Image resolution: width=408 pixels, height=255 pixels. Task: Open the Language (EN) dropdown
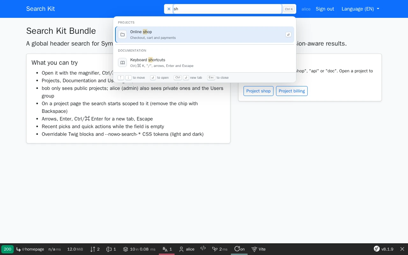tap(361, 9)
